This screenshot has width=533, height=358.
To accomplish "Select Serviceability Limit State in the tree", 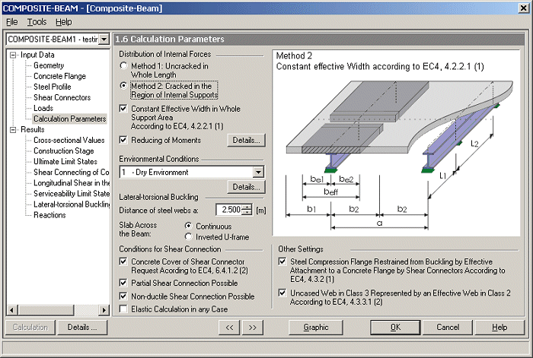I will click(x=72, y=194).
